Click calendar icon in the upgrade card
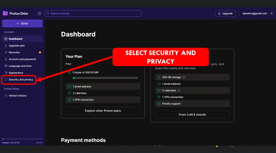This screenshot has height=153, width=276. (159, 91)
